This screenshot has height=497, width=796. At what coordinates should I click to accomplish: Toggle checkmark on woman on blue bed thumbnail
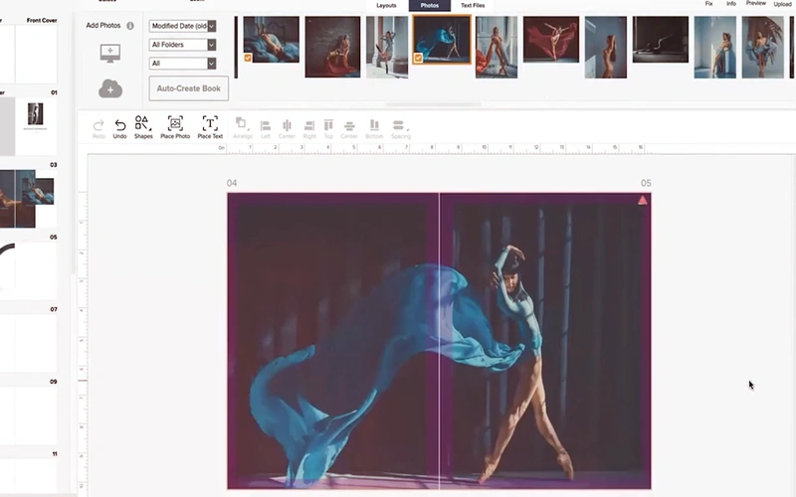click(x=248, y=58)
